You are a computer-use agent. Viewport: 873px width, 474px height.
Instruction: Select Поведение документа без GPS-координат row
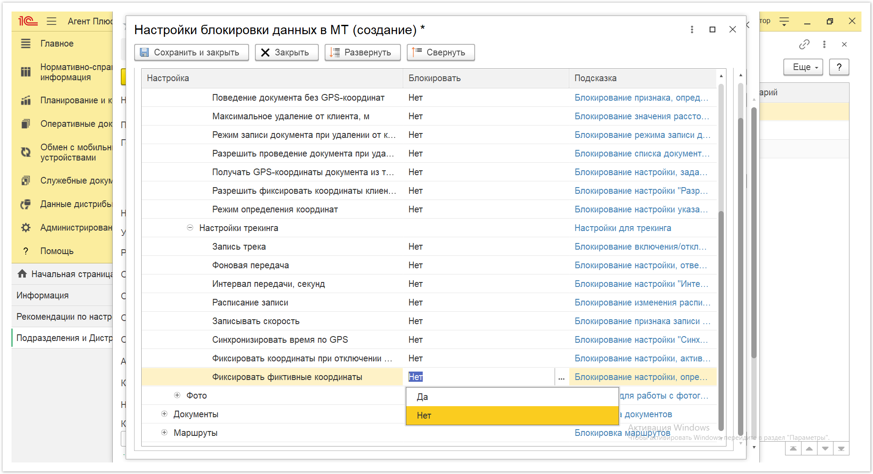point(429,98)
